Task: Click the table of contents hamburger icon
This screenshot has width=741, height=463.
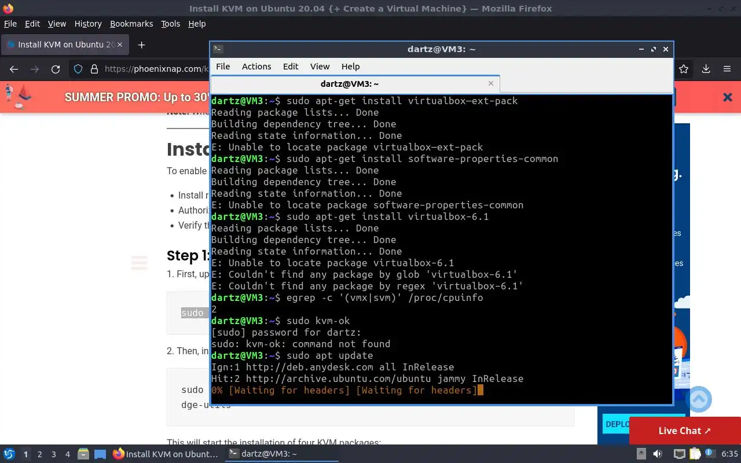Action: (x=139, y=263)
